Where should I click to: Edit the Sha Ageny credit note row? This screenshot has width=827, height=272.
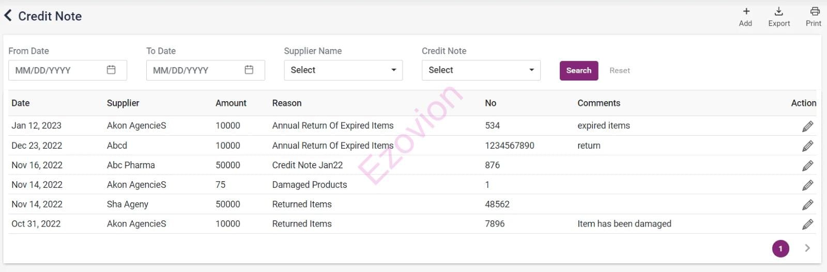tap(807, 205)
